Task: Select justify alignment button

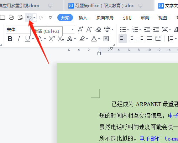Action: pyautogui.click(x=150, y=39)
